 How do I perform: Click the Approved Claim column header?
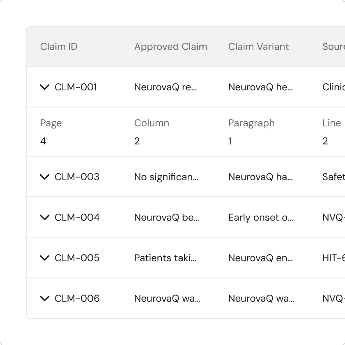coord(171,47)
